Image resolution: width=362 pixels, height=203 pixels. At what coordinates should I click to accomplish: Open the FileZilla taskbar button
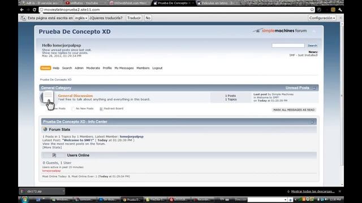coord(155,200)
